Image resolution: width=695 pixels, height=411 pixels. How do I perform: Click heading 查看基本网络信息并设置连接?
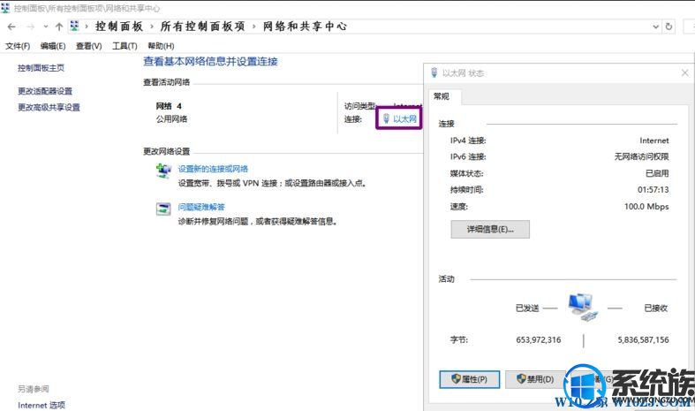(210, 62)
